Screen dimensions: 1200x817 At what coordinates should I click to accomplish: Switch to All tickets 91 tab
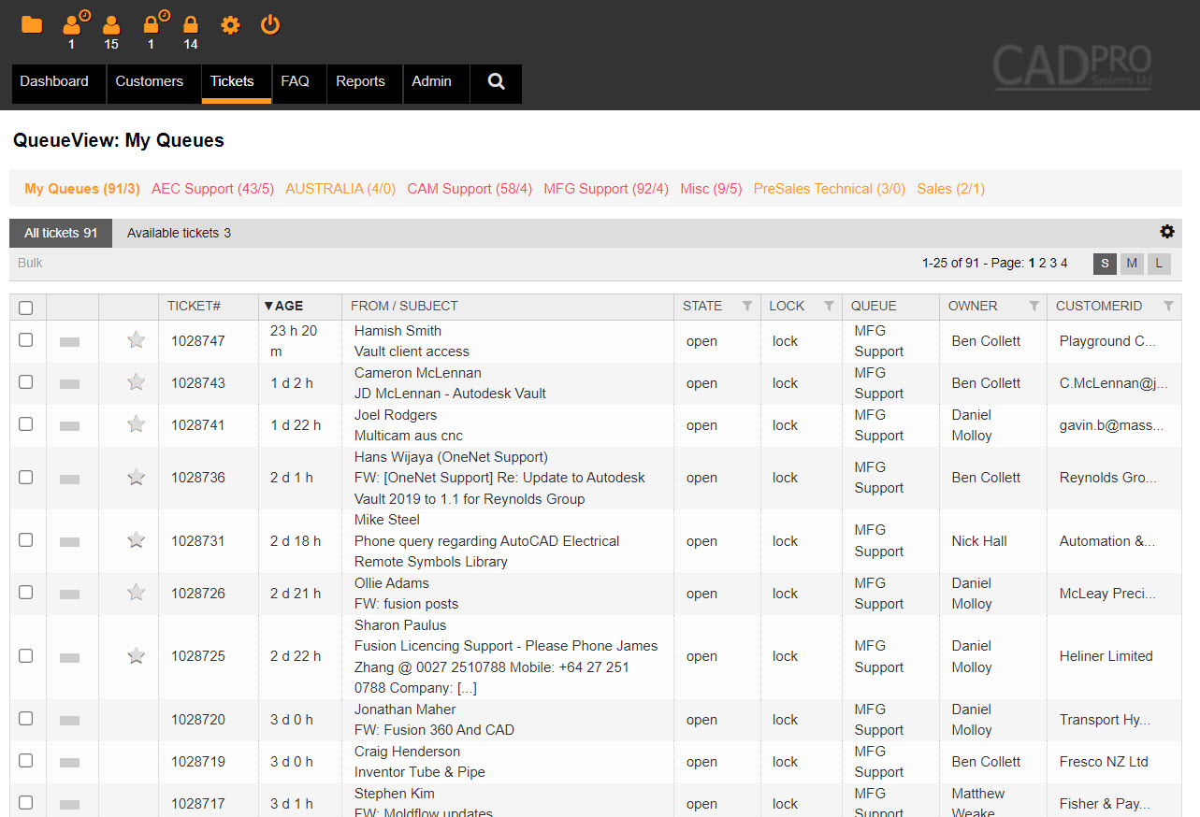pos(61,233)
